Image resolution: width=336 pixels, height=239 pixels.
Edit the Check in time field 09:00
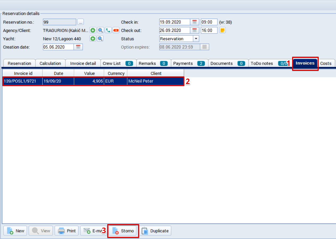pos(209,22)
